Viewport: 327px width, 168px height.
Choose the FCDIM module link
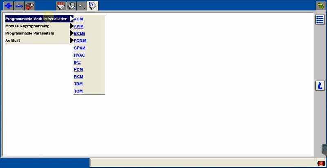(80, 41)
